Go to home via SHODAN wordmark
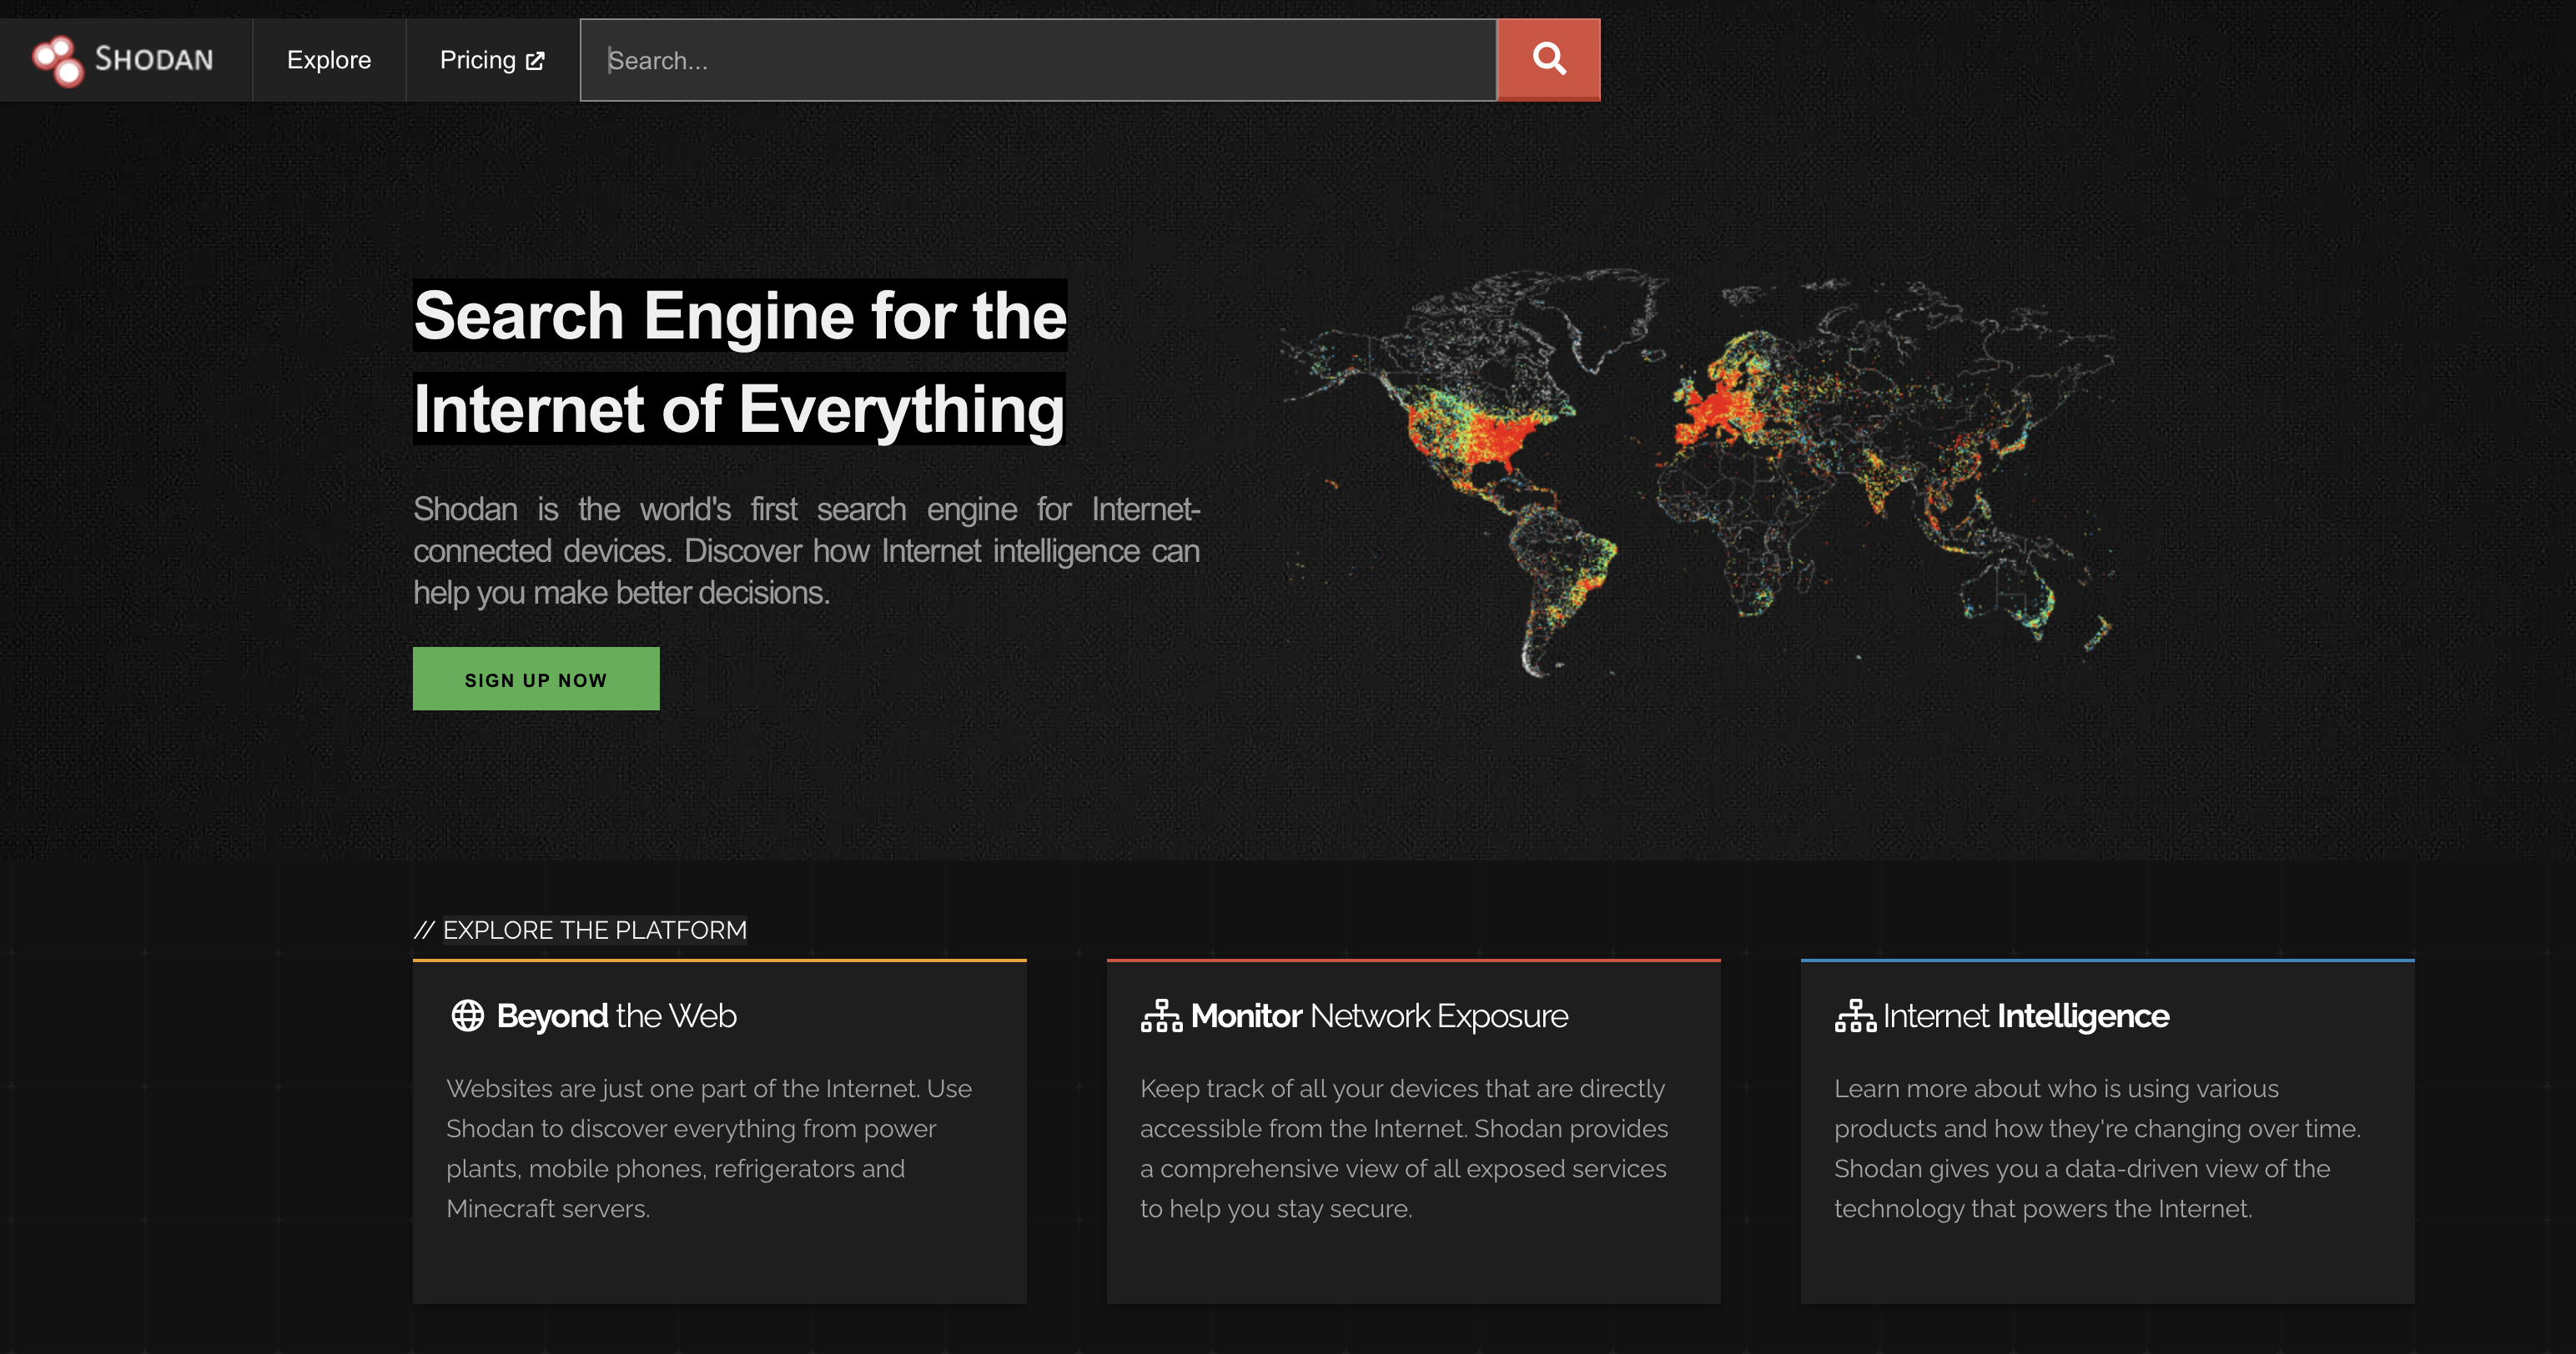This screenshot has height=1354, width=2576. [x=154, y=60]
